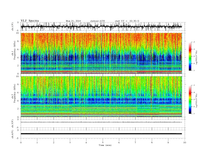This screenshot has width=208, height=160.
Task: Click the ch.3 voltage trace line
Action: (x=101, y=122)
